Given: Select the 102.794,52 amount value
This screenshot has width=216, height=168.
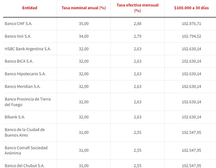Looking at the screenshot, I should (x=191, y=36).
